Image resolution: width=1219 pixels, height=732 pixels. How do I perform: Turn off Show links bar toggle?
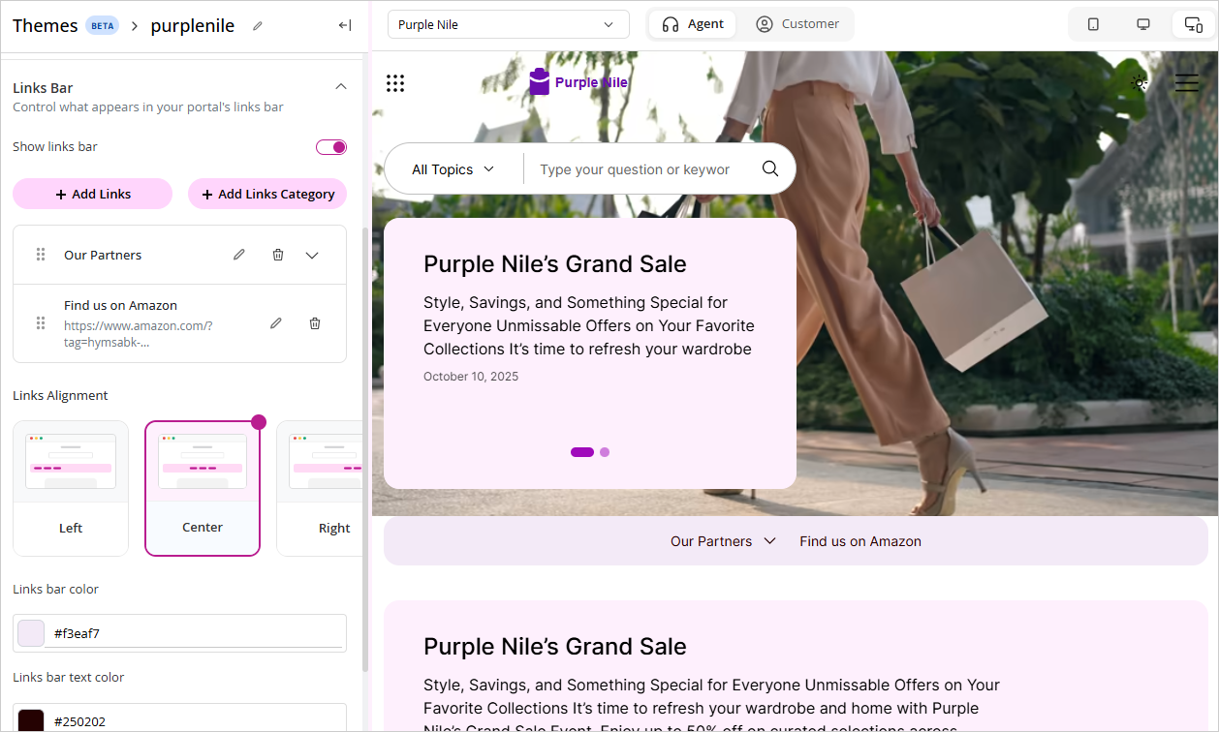pyautogui.click(x=331, y=147)
